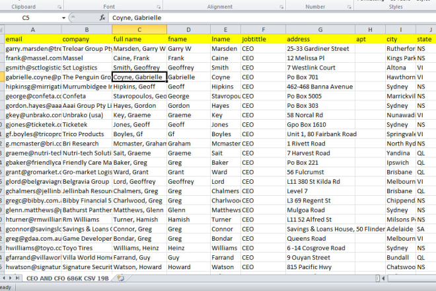Click the yellow 'fname' header cell
The width and height of the screenshot is (436, 291).
188,39
